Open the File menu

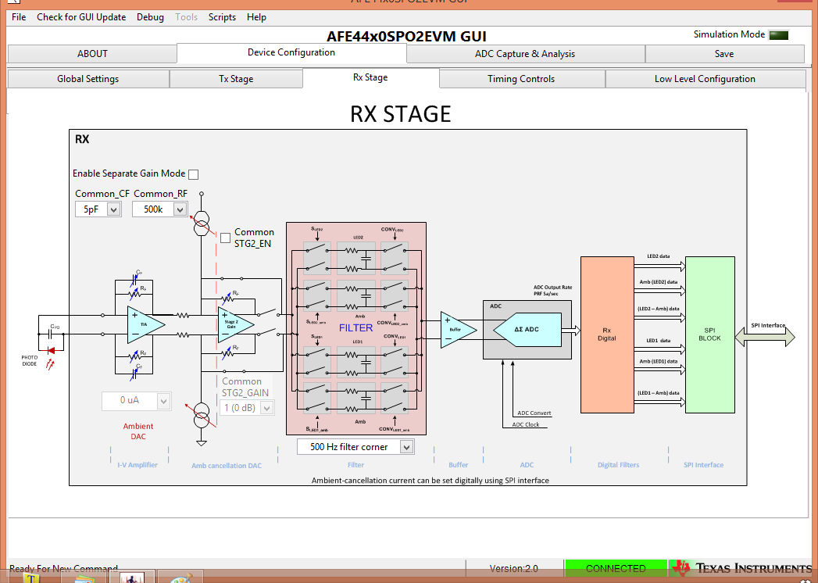19,17
